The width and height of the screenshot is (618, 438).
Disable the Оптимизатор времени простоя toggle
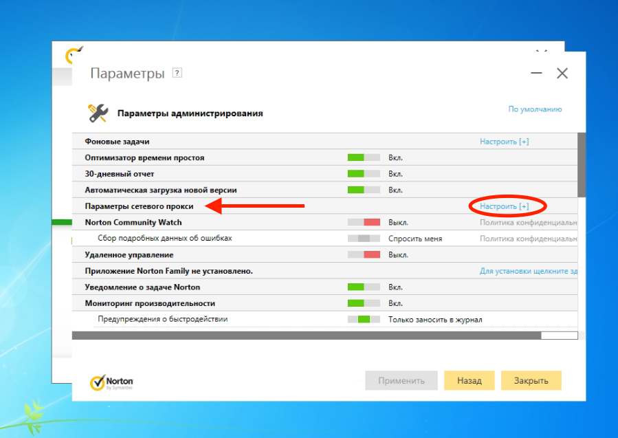[364, 157]
